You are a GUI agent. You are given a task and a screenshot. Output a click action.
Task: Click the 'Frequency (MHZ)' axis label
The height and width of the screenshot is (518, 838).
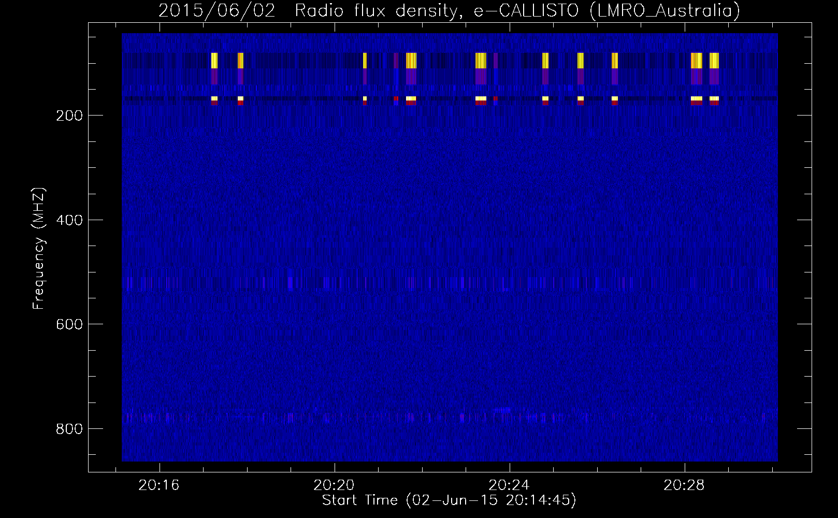click(39, 248)
